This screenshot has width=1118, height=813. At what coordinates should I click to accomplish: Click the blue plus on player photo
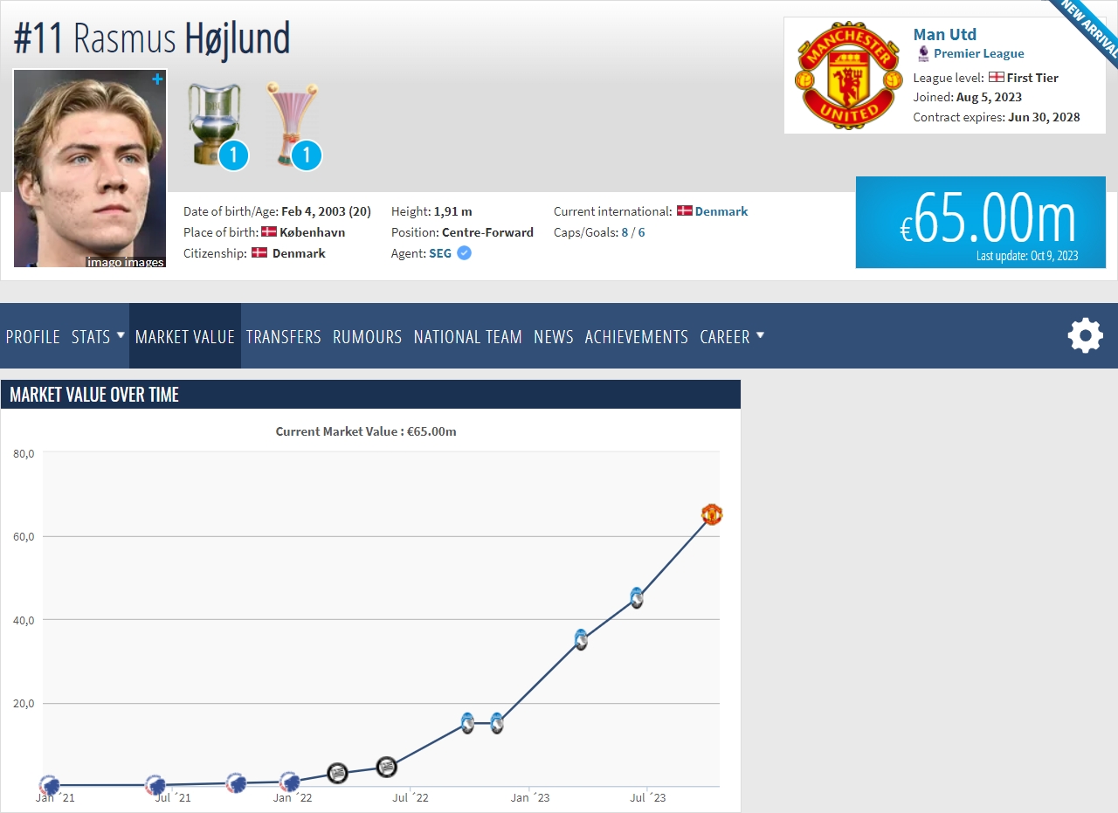157,79
